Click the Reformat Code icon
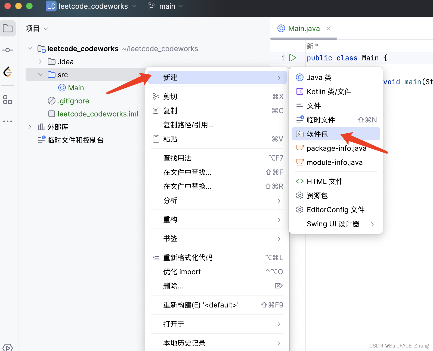433x351 pixels. click(x=156, y=257)
